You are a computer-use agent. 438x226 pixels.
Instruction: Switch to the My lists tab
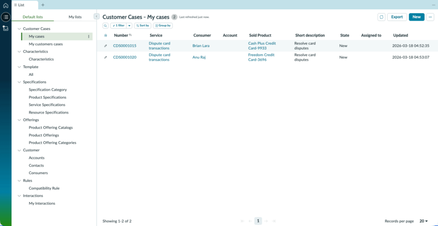coord(75,17)
